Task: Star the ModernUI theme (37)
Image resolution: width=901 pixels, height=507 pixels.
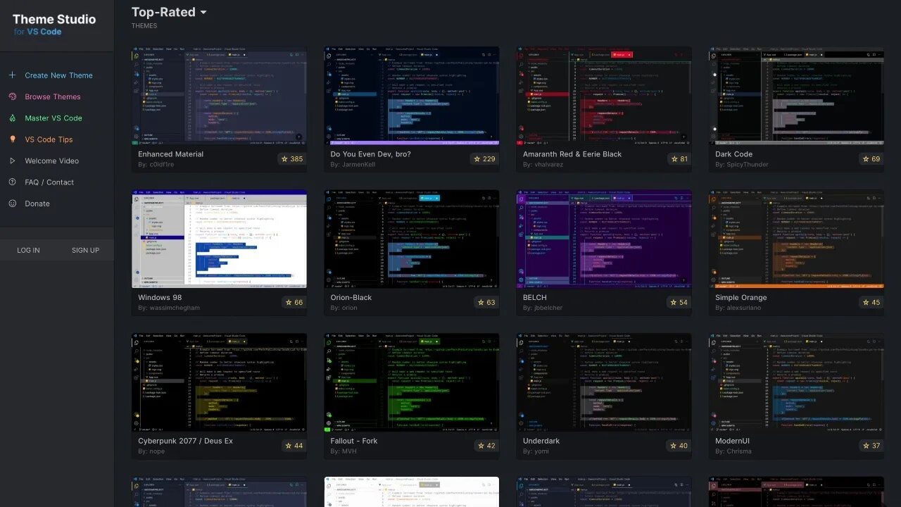Action: coord(871,446)
